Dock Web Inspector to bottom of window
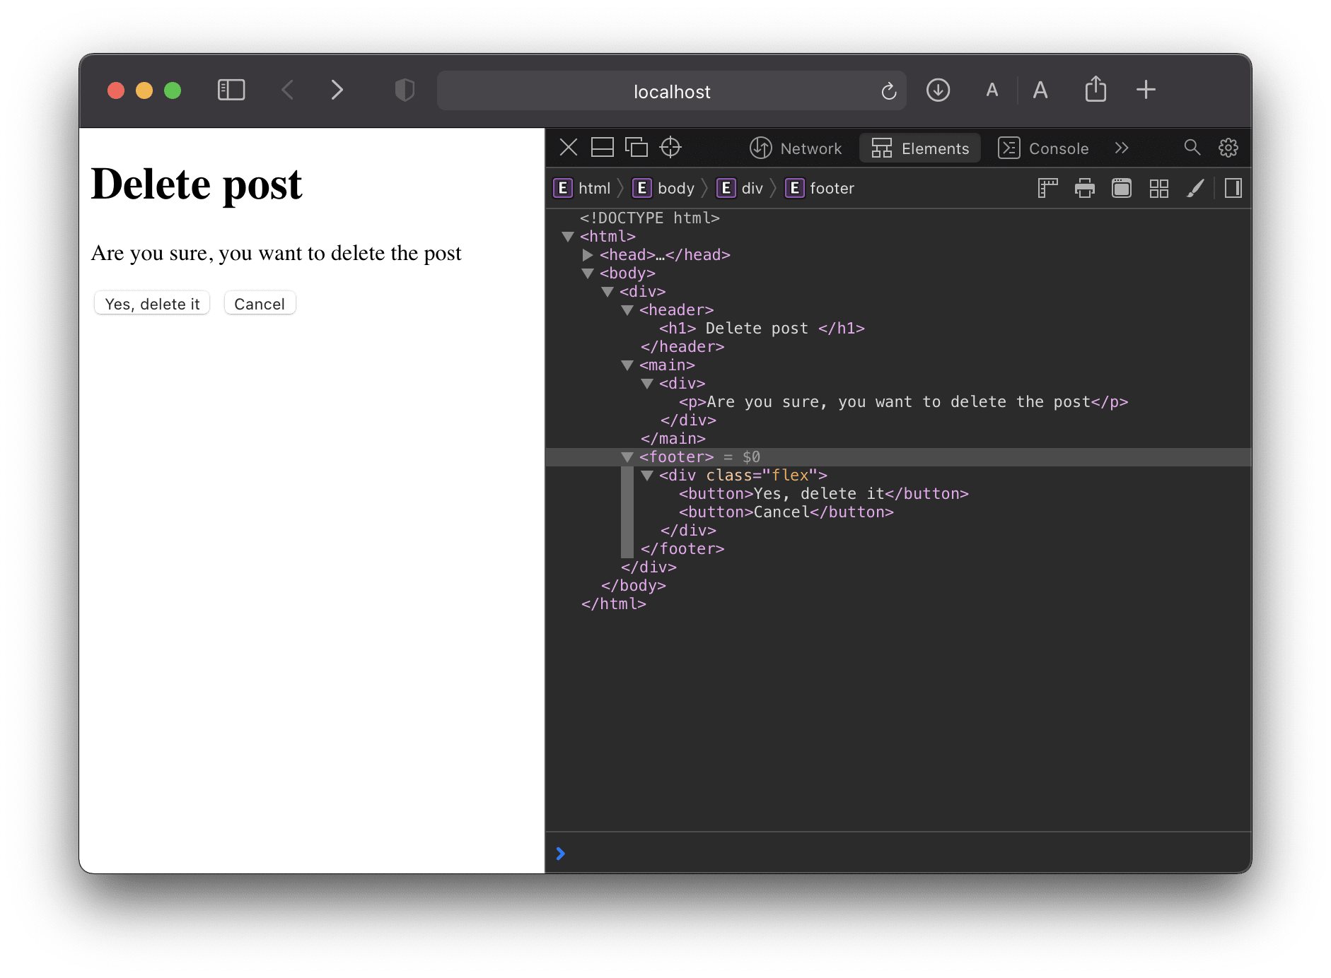Screen dimensions: 1331x978 click(602, 148)
